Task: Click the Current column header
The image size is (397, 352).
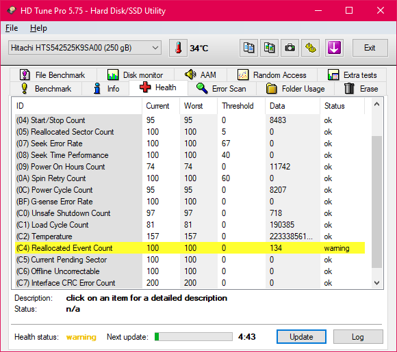Action: pyautogui.click(x=161, y=106)
